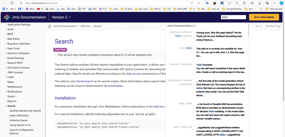
Task: Open the Downloads icon
Action: 260,3
